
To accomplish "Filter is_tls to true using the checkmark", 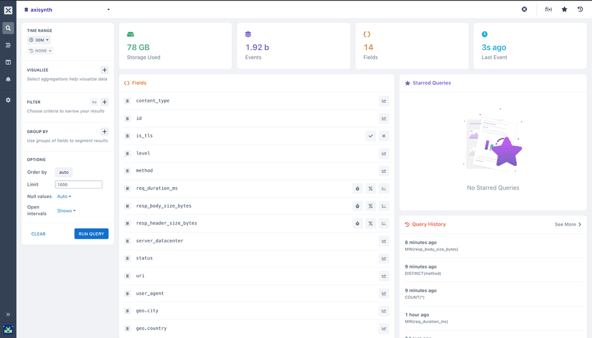I will [371, 136].
